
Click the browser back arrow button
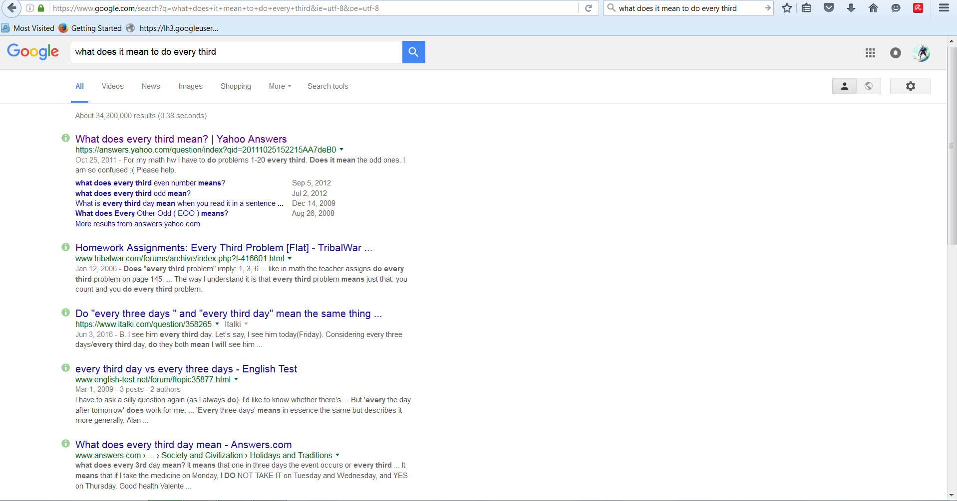(11, 8)
